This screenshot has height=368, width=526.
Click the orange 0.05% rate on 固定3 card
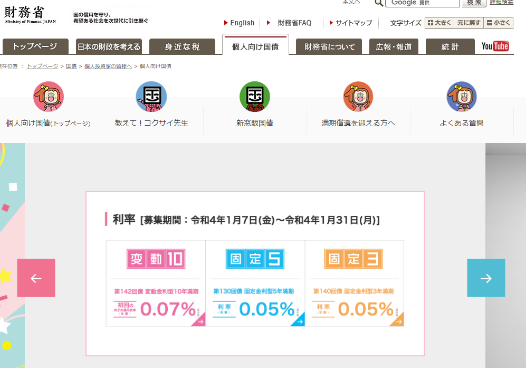pos(366,309)
